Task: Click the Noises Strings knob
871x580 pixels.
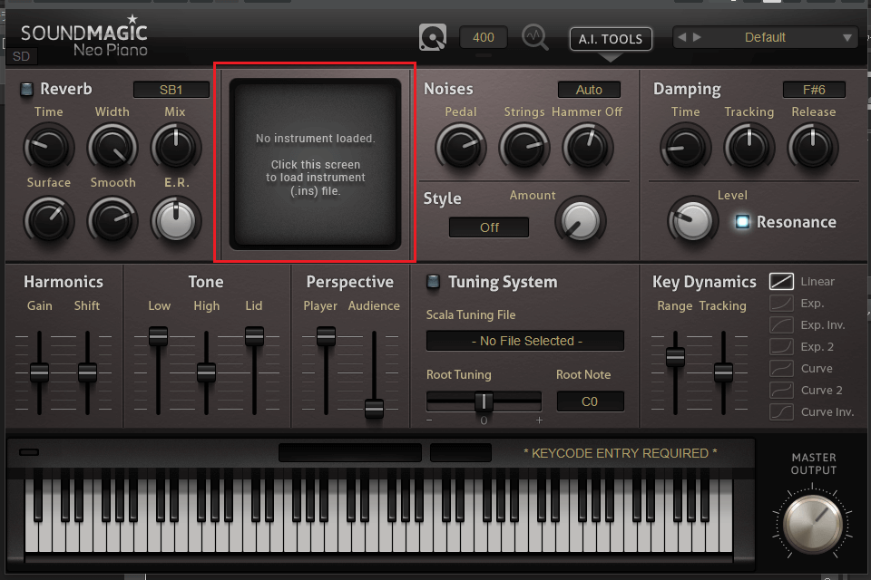Action: (x=524, y=147)
